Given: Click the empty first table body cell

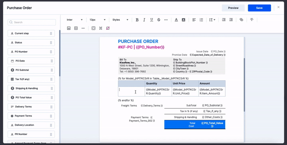Looking at the screenshot, I should 131,92.
